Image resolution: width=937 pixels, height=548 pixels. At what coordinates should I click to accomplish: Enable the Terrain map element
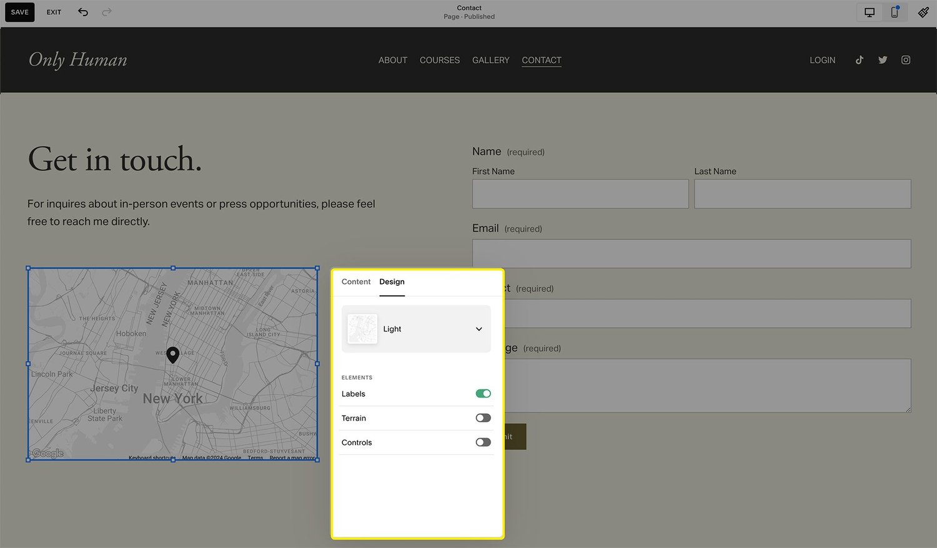tap(483, 418)
